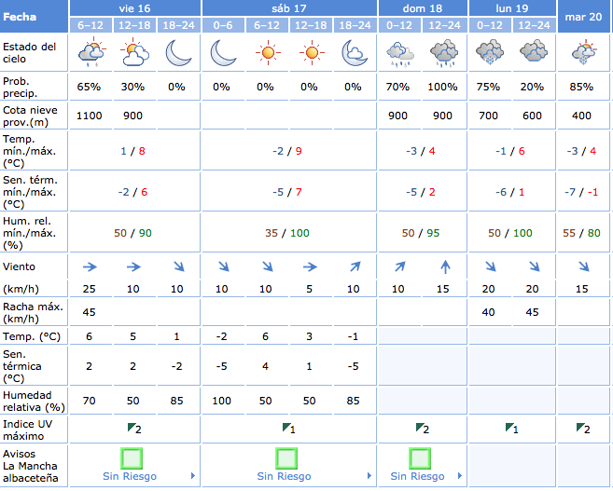This screenshot has height=491, width=613.
Task: Select the Saturday 6–12 sunny sky icon
Action: pyautogui.click(x=268, y=53)
